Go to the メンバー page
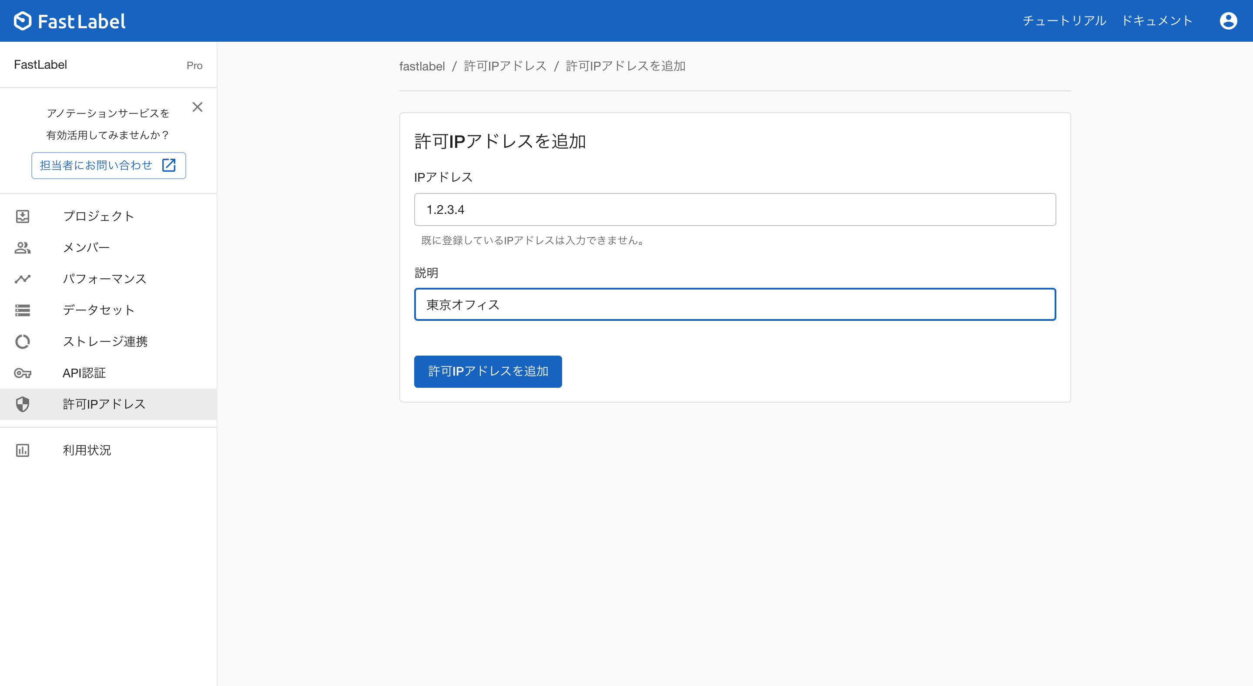 click(x=108, y=248)
